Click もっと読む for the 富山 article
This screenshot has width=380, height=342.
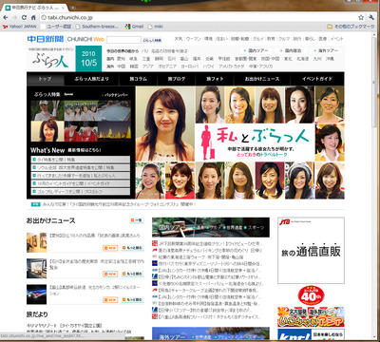tap(132, 300)
